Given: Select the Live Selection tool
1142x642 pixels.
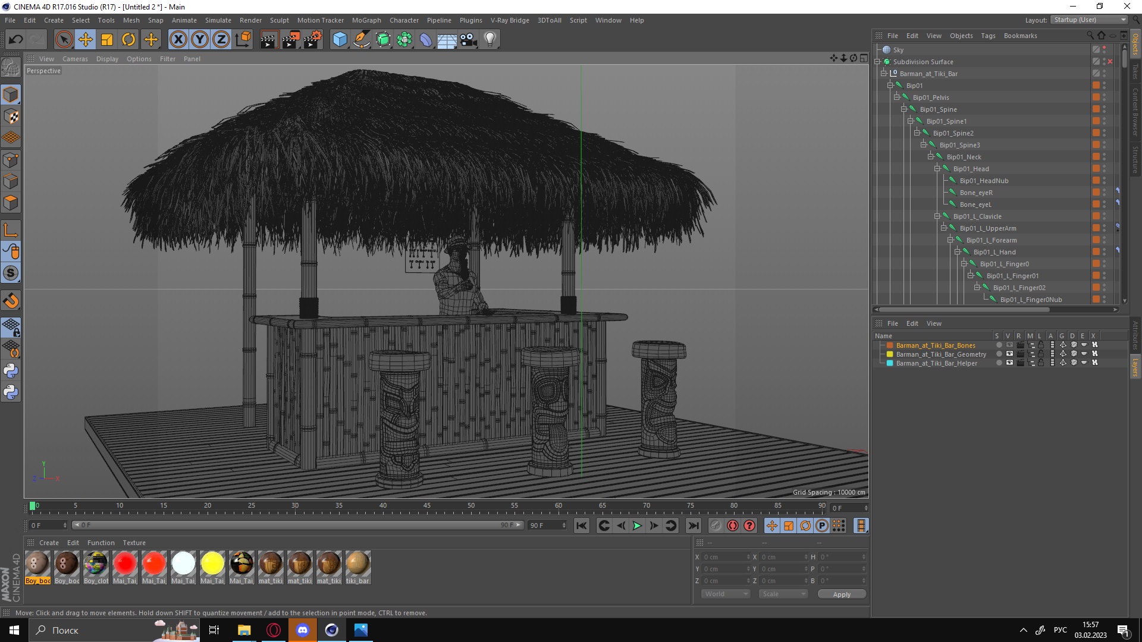Looking at the screenshot, I should [x=64, y=40].
